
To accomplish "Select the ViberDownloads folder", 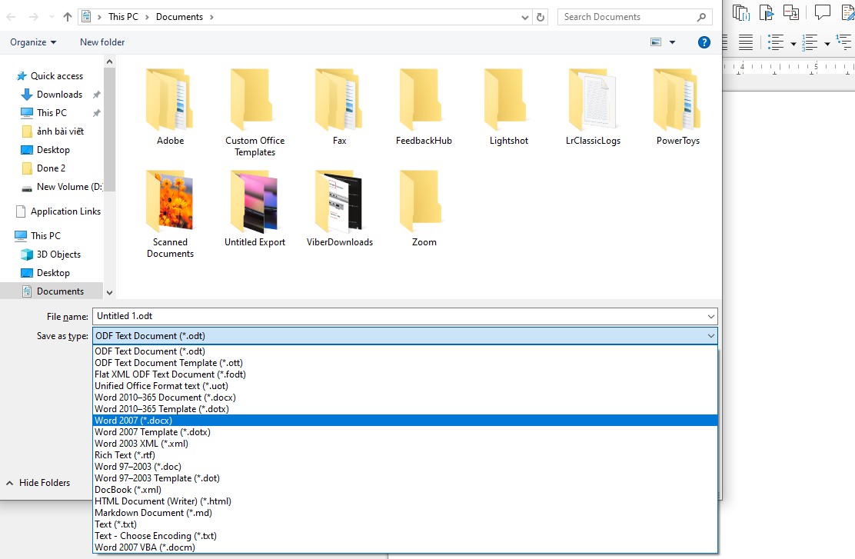I will 339,208.
